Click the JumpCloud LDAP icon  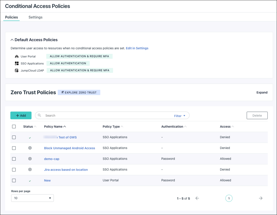[x=17, y=71]
